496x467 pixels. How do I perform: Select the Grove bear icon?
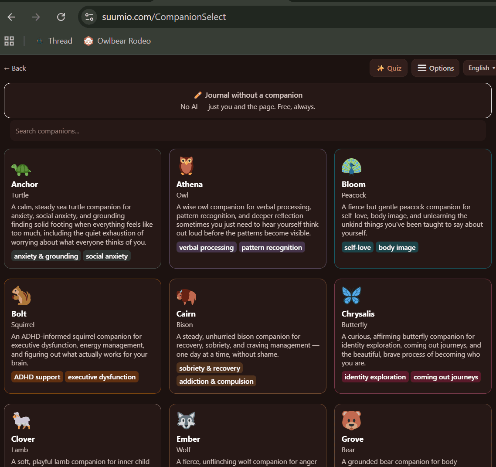[x=351, y=420]
